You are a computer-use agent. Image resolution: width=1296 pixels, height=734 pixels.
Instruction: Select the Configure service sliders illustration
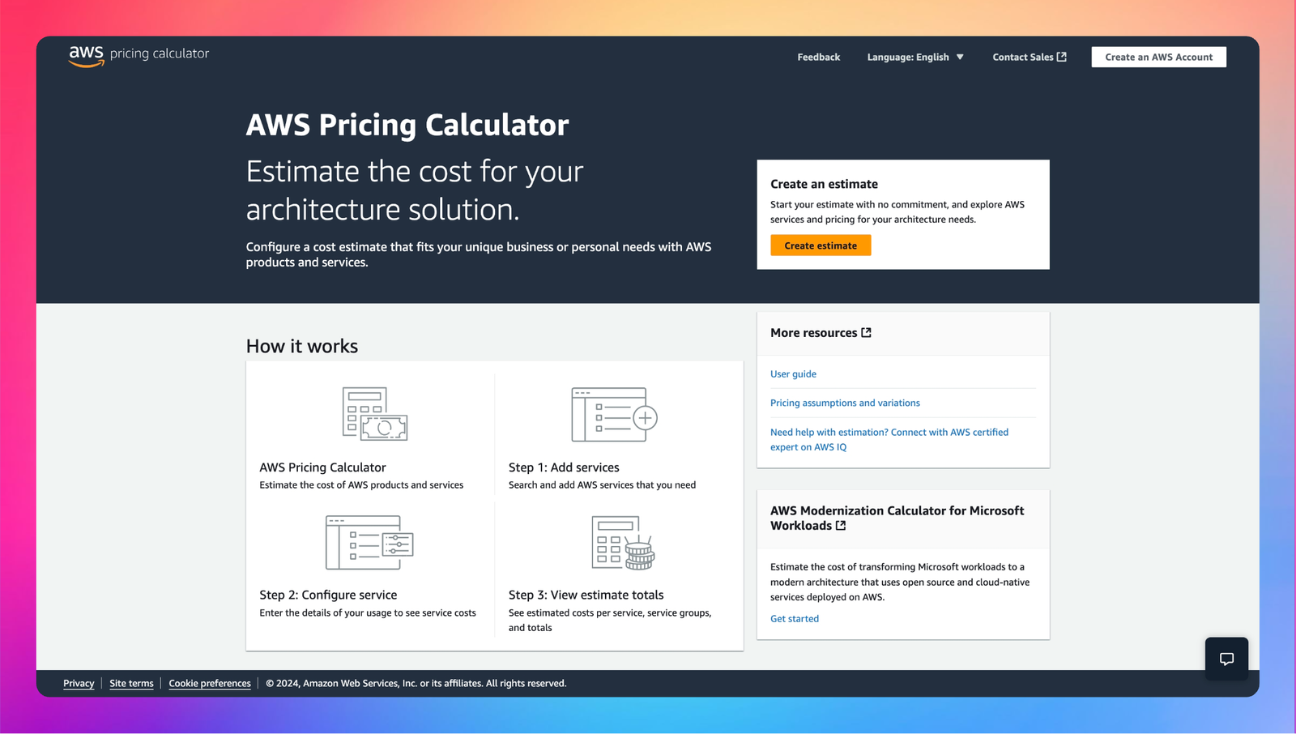pyautogui.click(x=369, y=542)
